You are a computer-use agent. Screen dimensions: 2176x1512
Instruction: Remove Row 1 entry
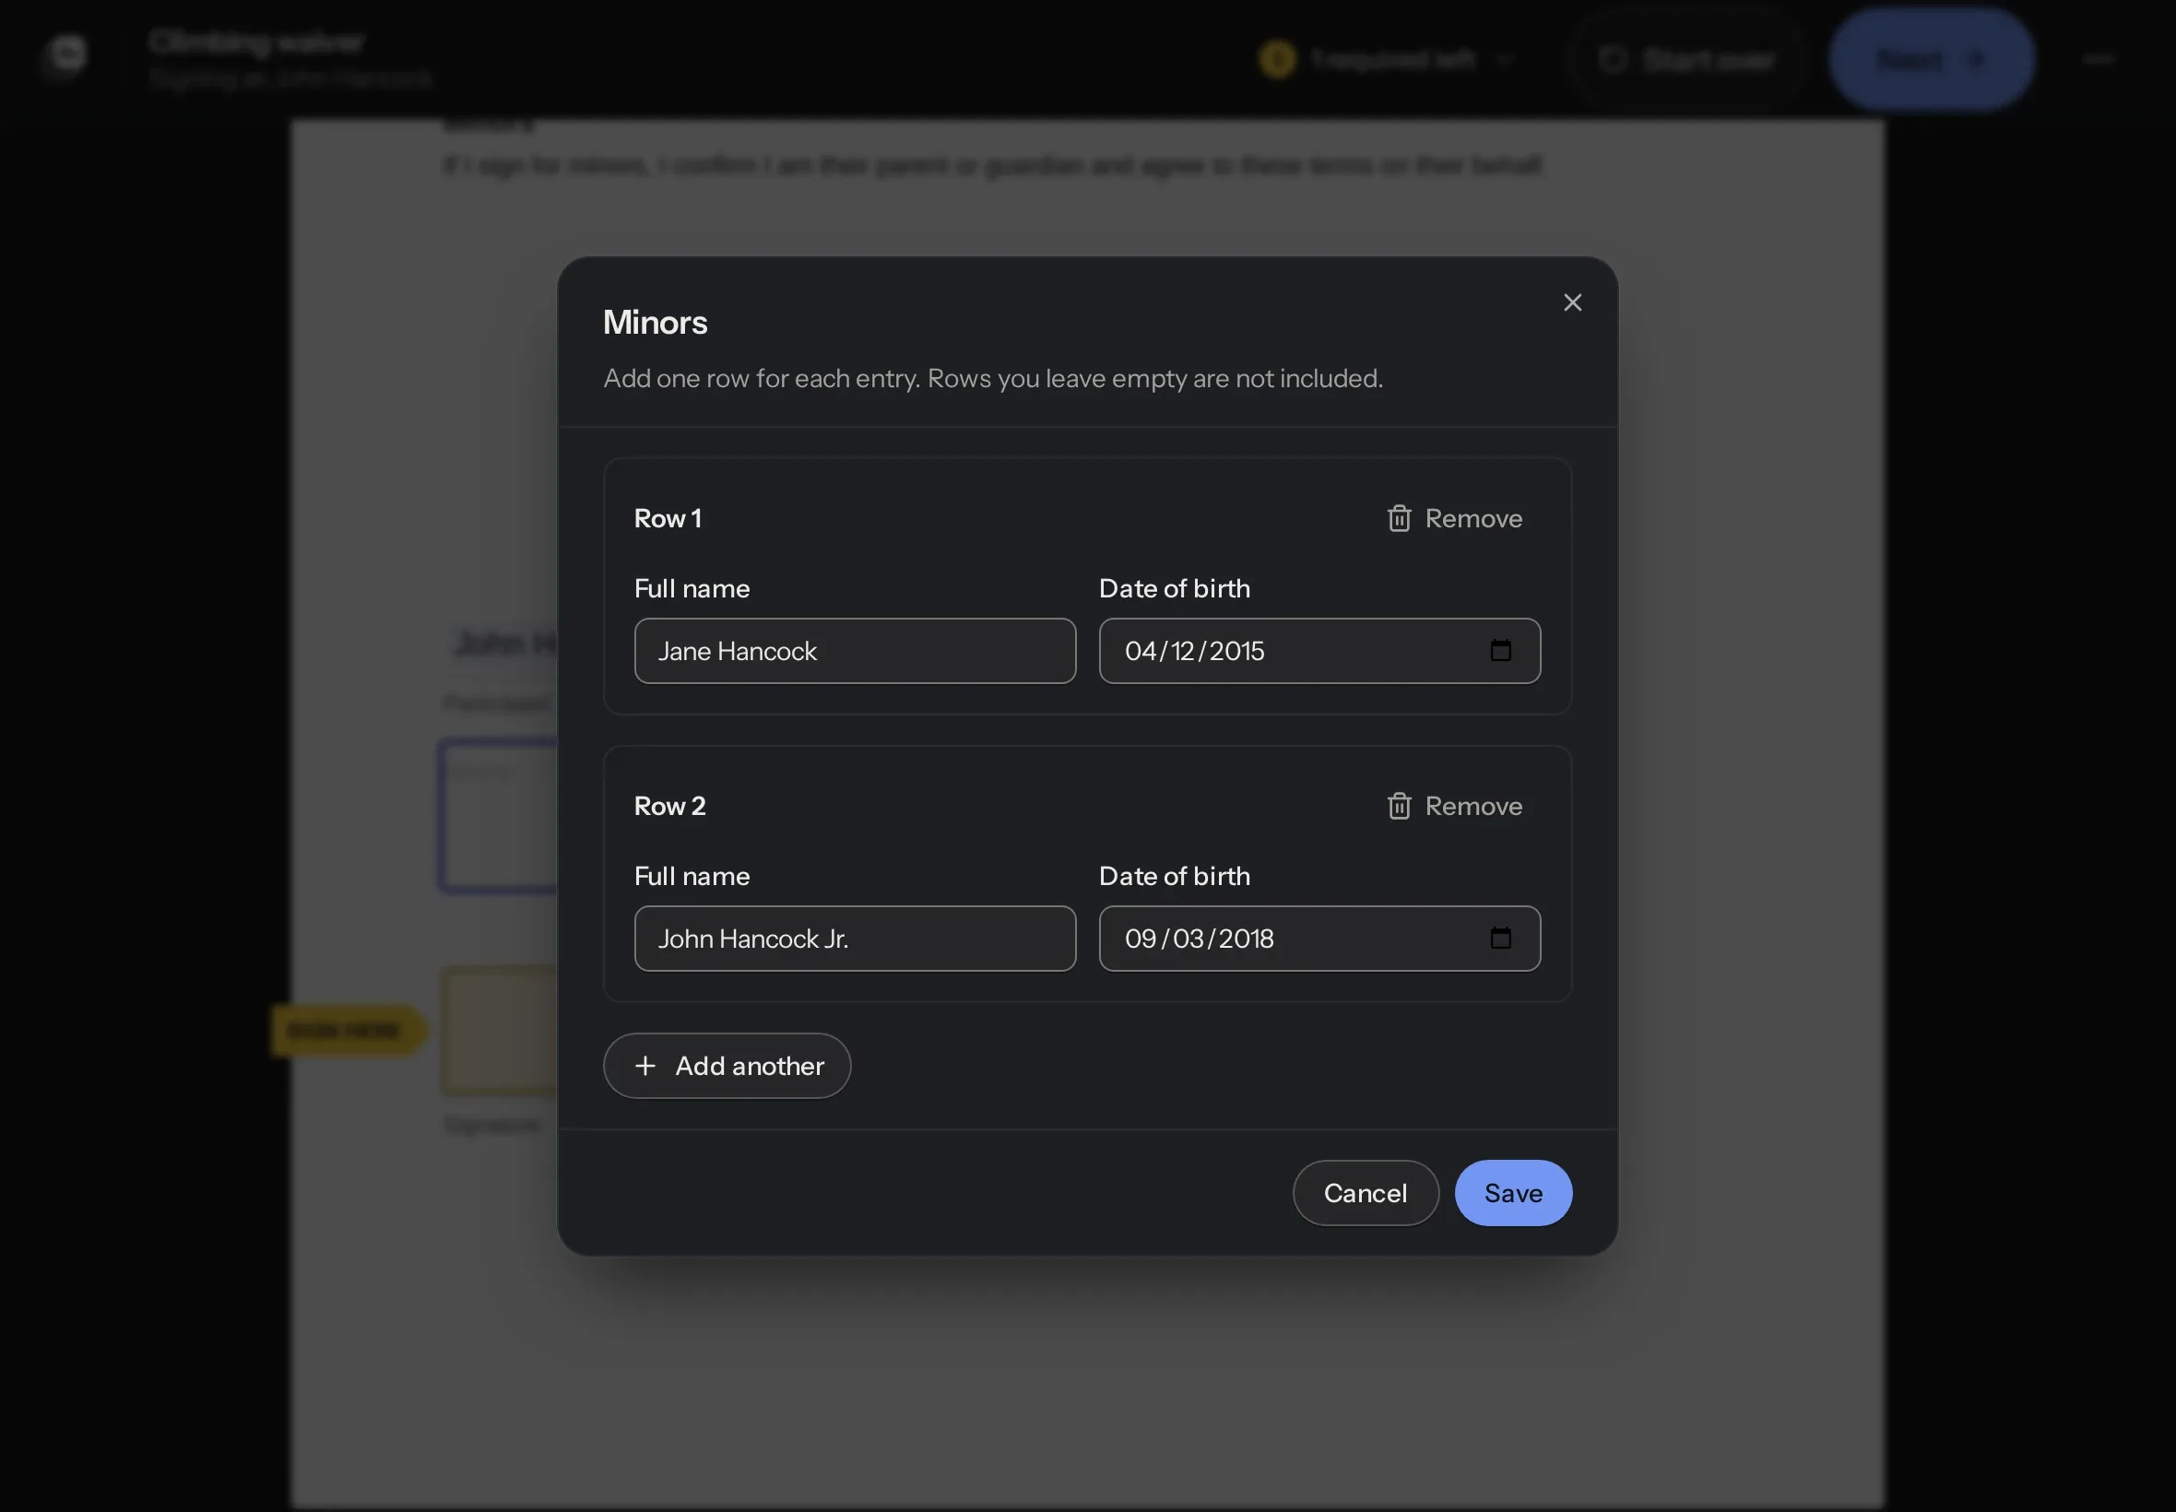[1454, 518]
